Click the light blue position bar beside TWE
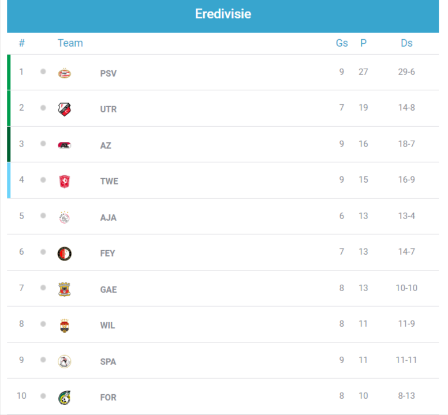Viewport: 448px width, 415px height. 9,180
